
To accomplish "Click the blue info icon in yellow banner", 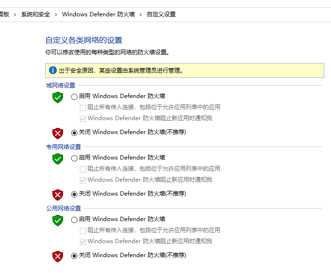I will point(53,70).
